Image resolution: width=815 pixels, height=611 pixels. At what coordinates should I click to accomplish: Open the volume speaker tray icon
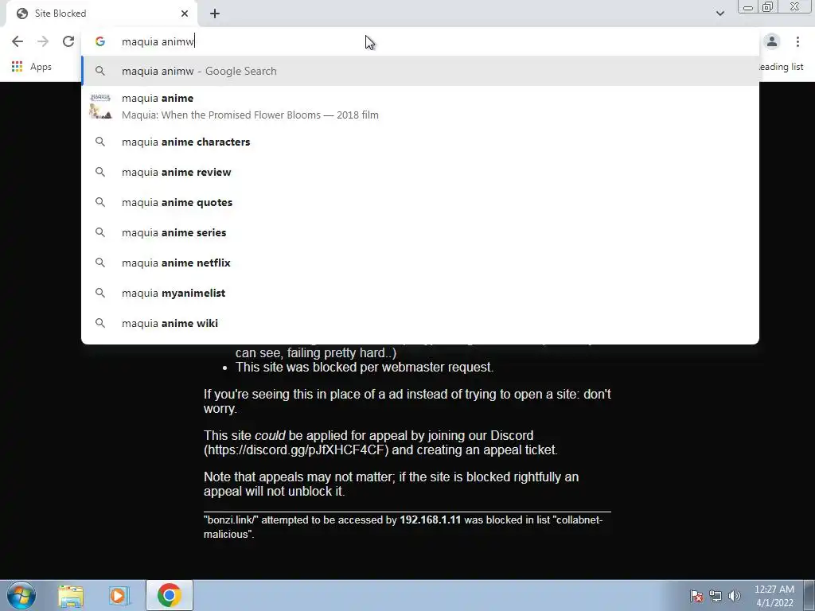(734, 596)
